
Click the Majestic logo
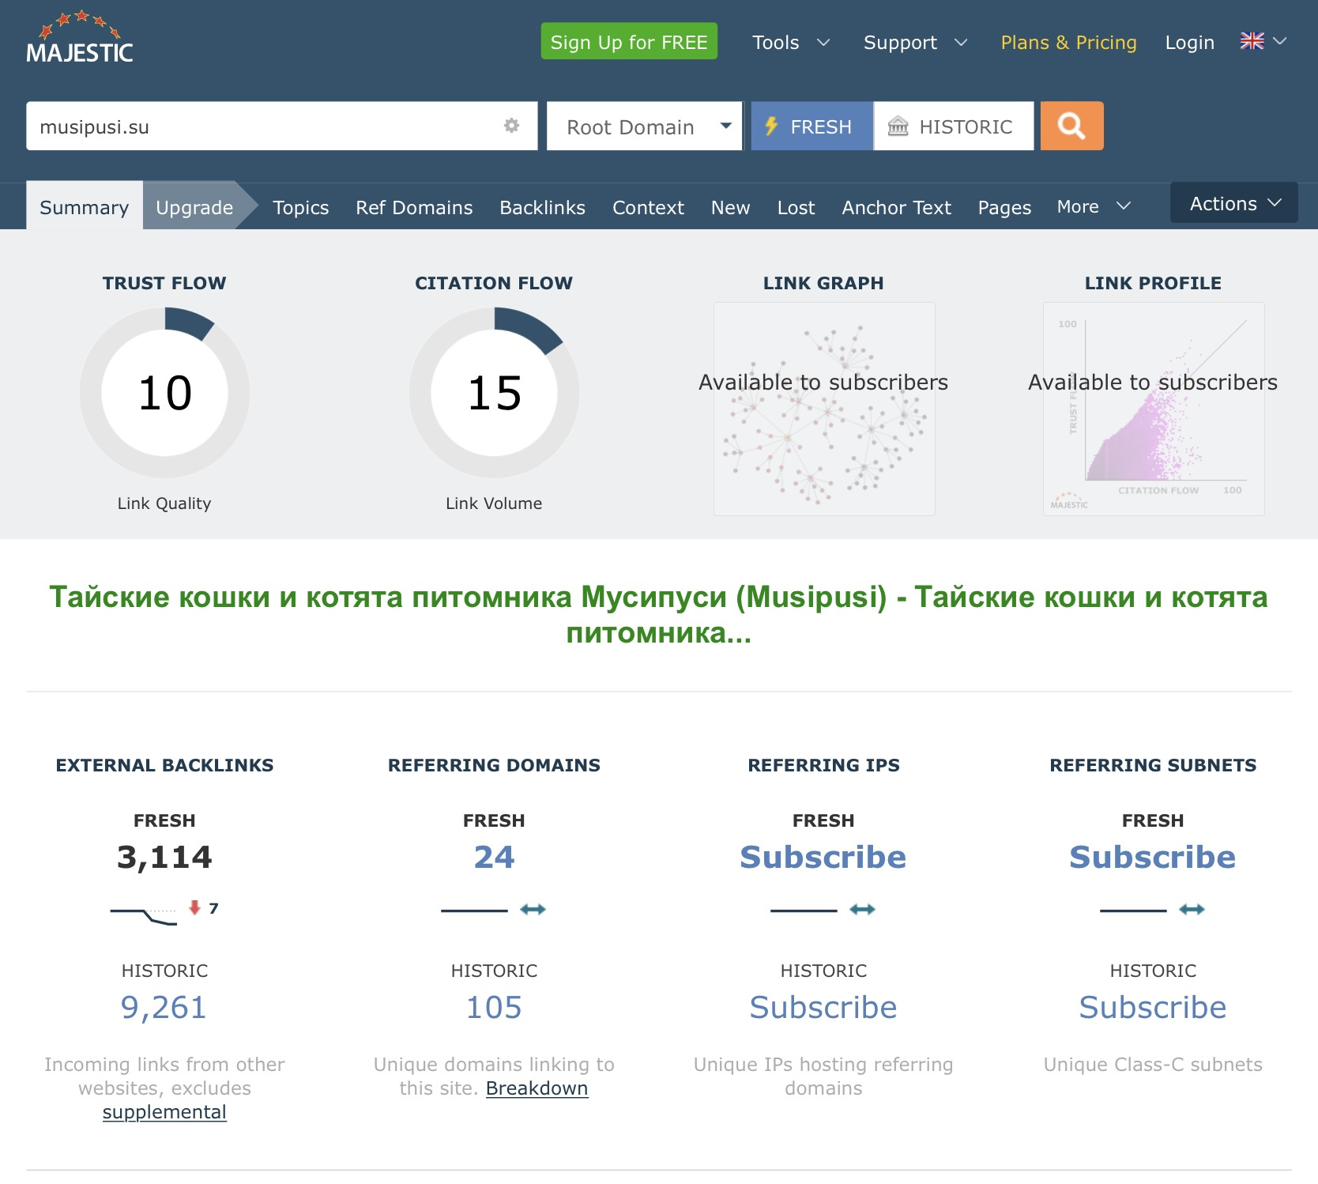(80, 38)
